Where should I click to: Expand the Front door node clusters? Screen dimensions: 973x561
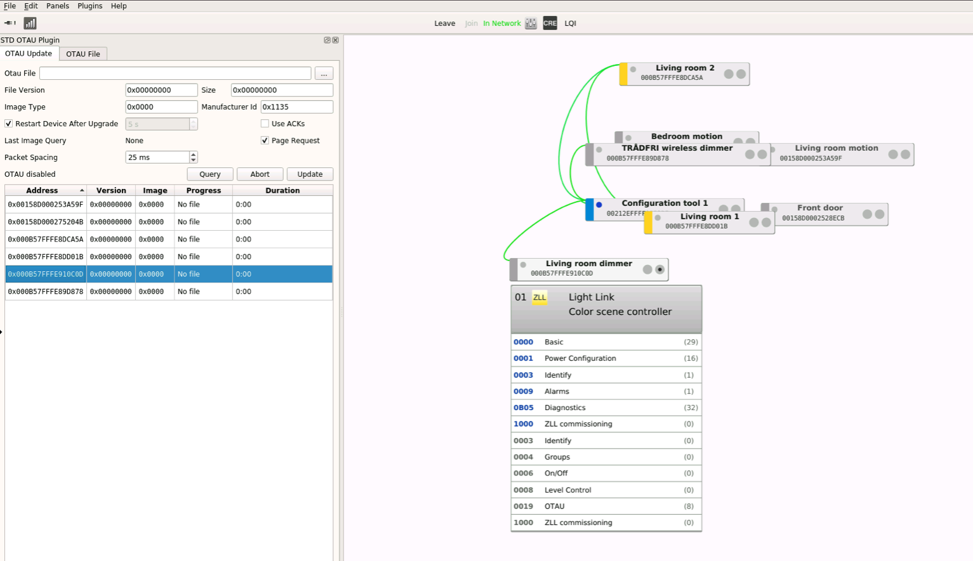coord(880,214)
